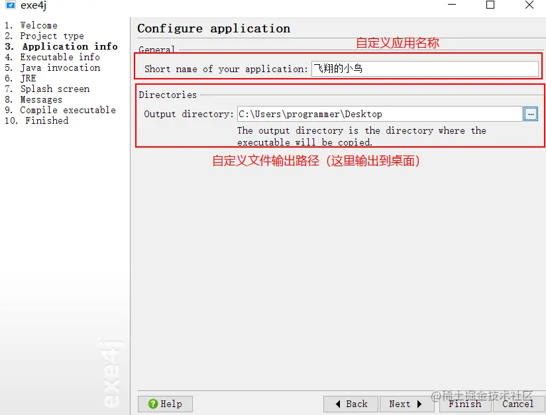
Task: Close the exe4j window
Action: tap(529, 5)
